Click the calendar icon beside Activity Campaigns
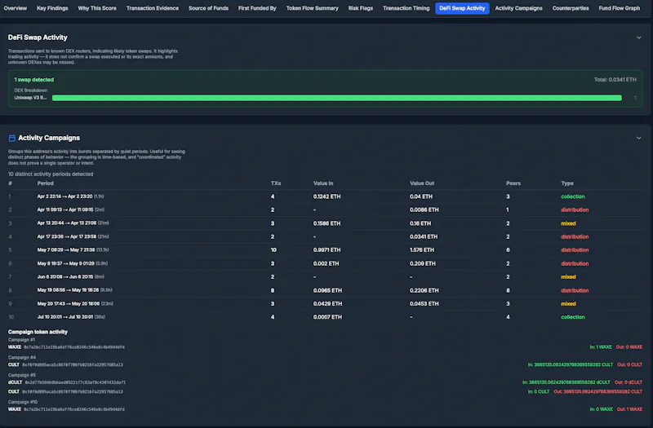Image resolution: width=653 pixels, height=428 pixels. click(12, 138)
